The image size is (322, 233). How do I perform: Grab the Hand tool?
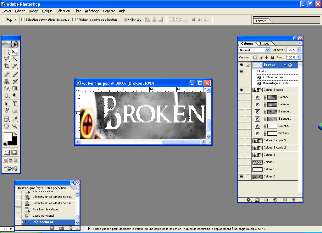coord(7,126)
